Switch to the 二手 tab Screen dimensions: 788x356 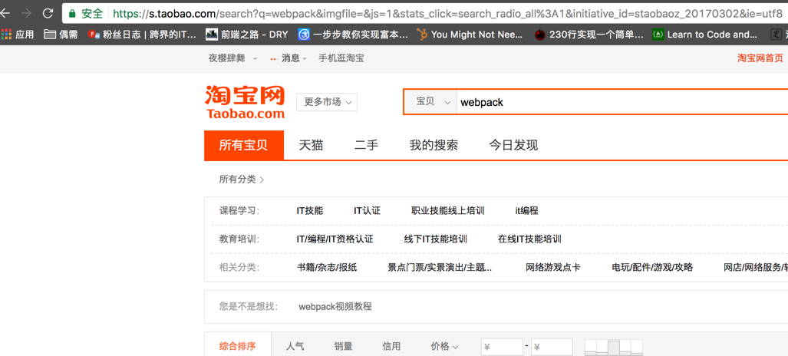click(366, 146)
